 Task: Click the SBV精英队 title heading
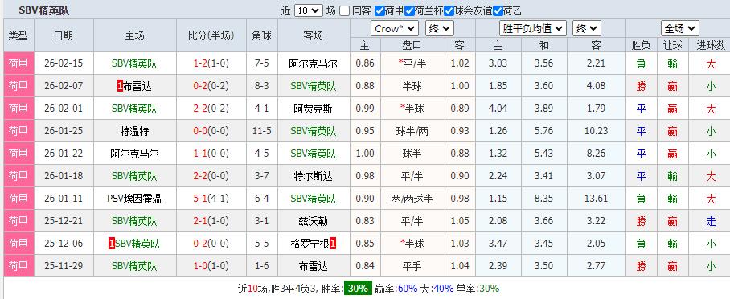pyautogui.click(x=43, y=10)
